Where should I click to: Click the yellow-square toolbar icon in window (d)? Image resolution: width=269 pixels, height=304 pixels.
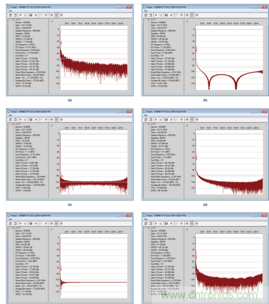click(x=177, y=119)
